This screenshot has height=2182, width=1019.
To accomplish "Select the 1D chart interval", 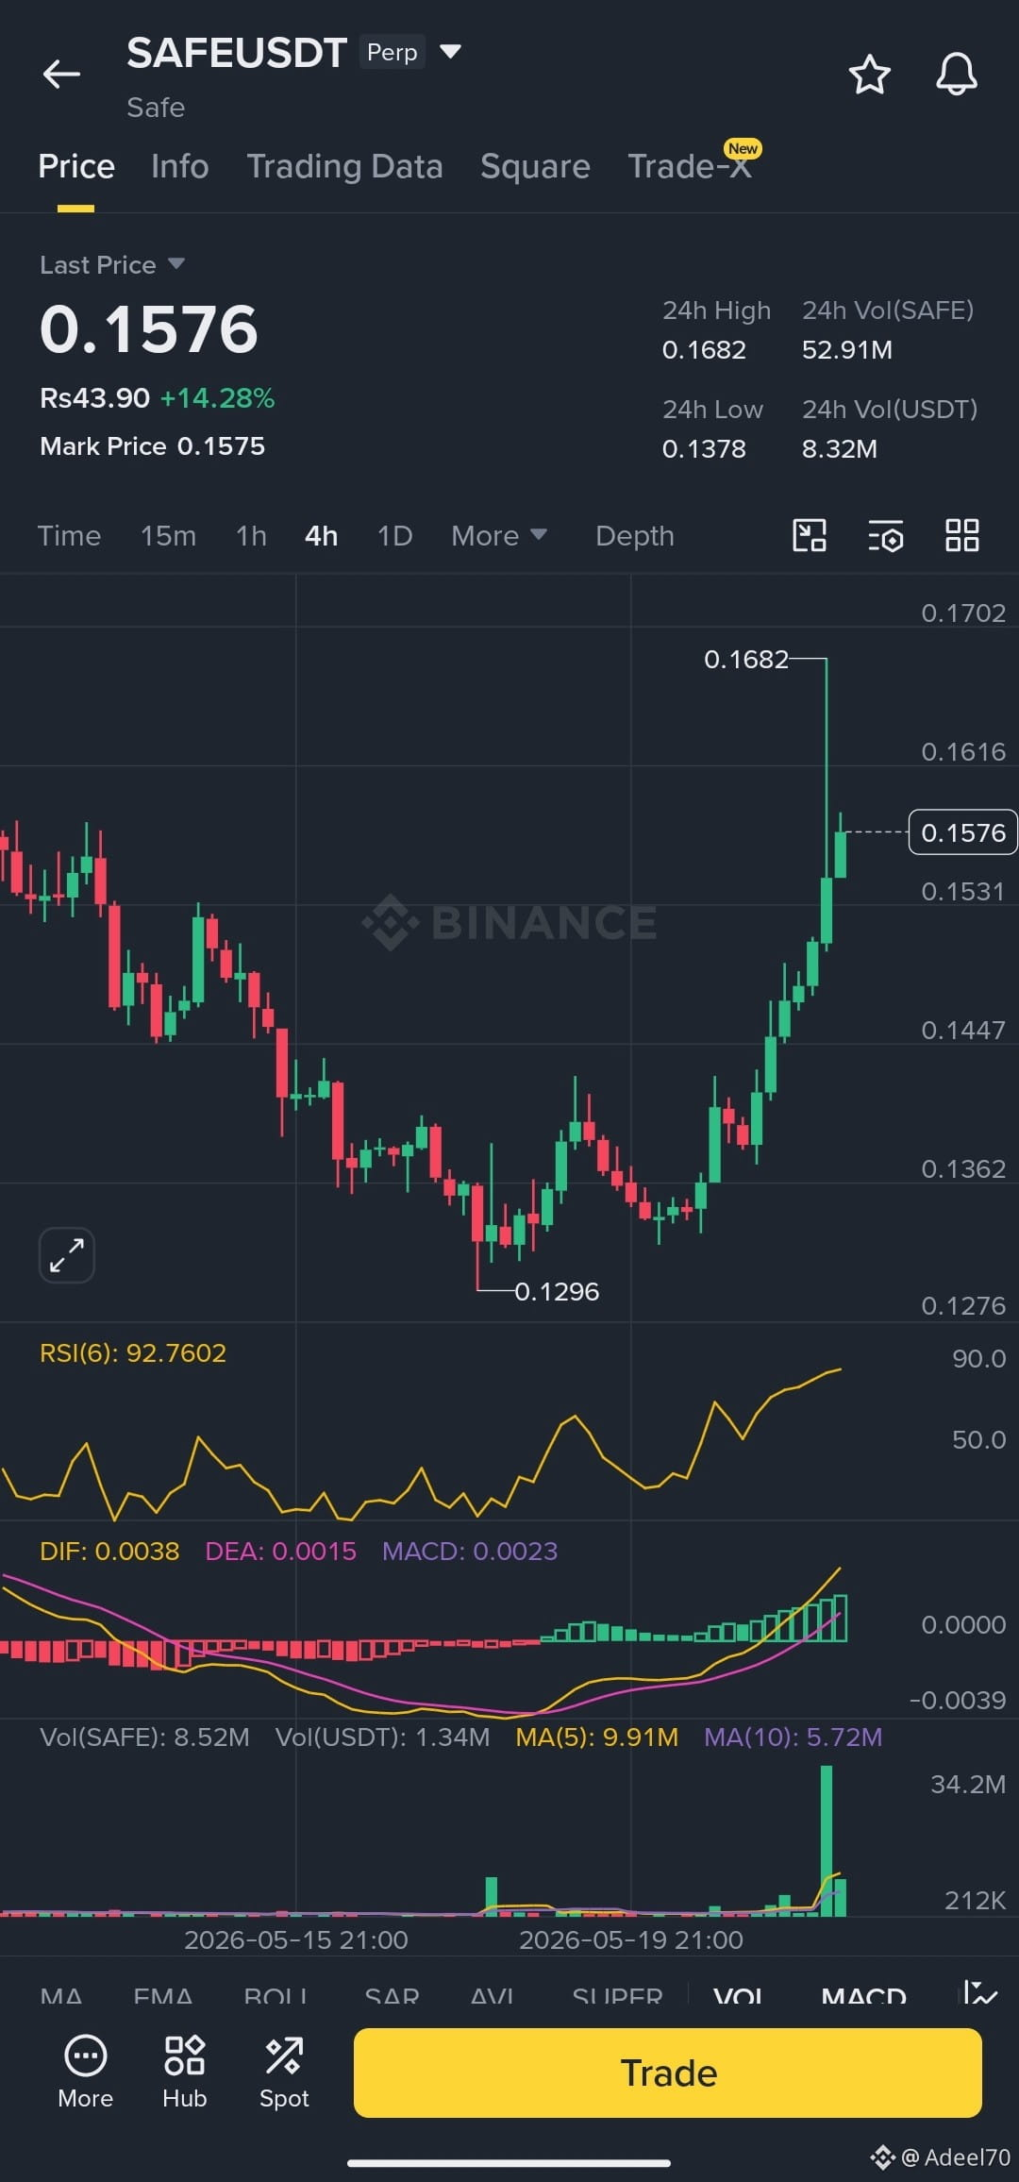I will (x=394, y=536).
